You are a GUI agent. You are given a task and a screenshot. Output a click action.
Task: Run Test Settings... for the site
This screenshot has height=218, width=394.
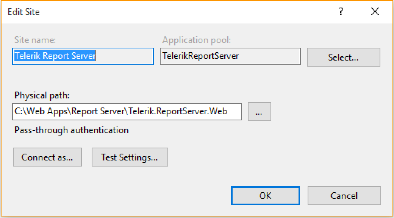point(130,157)
